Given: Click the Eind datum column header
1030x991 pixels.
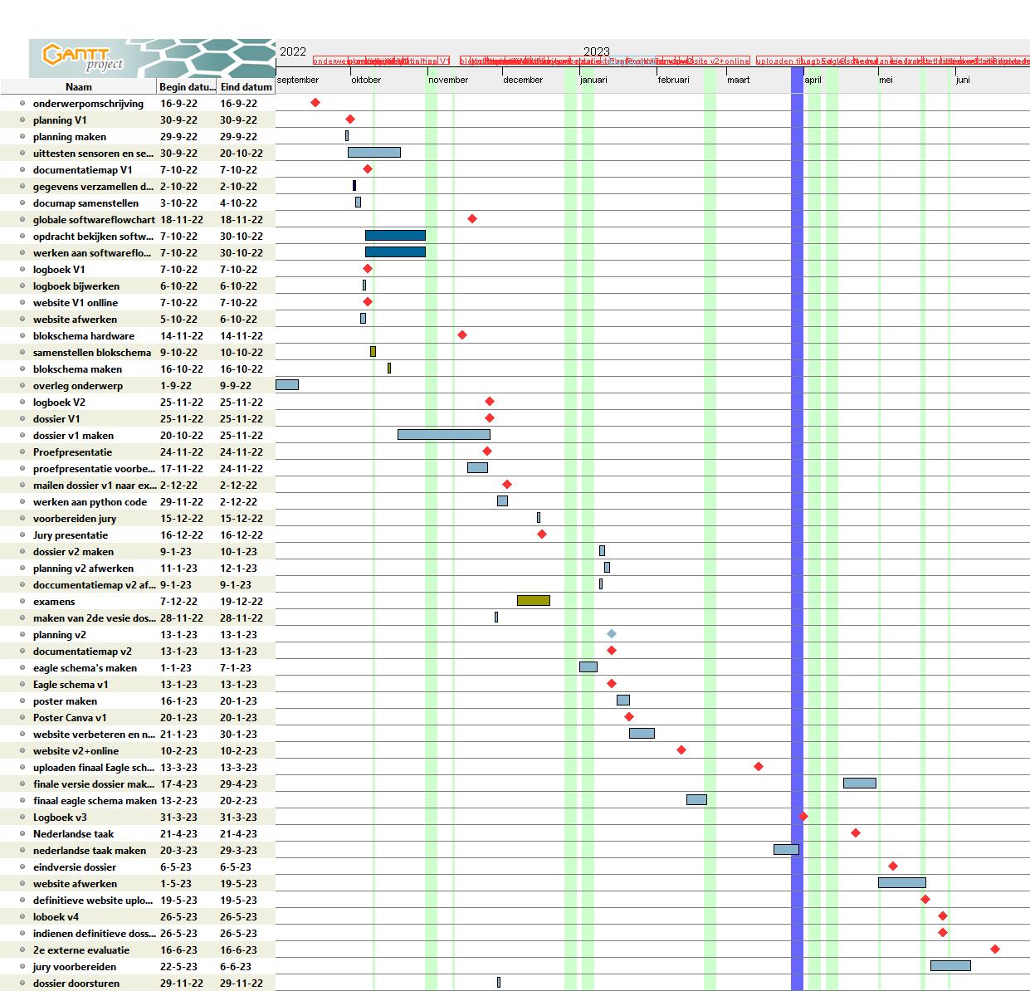Looking at the screenshot, I should [x=246, y=86].
